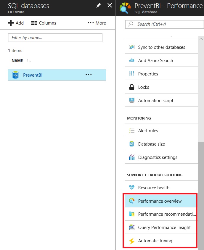Viewport: 204px width, 250px height.
Task: Focus the Filter by name field
Action: click(55, 38)
